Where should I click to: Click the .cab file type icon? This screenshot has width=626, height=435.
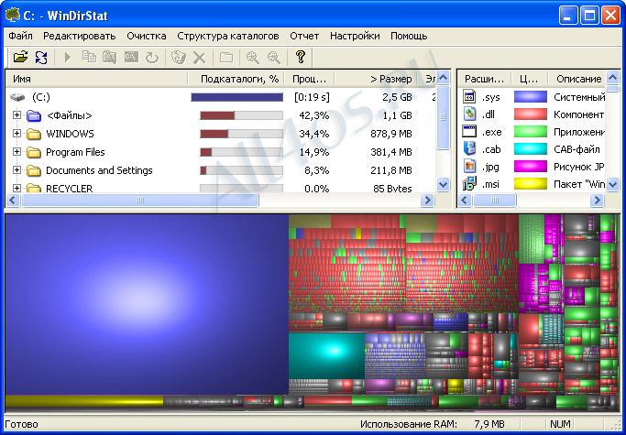point(469,149)
